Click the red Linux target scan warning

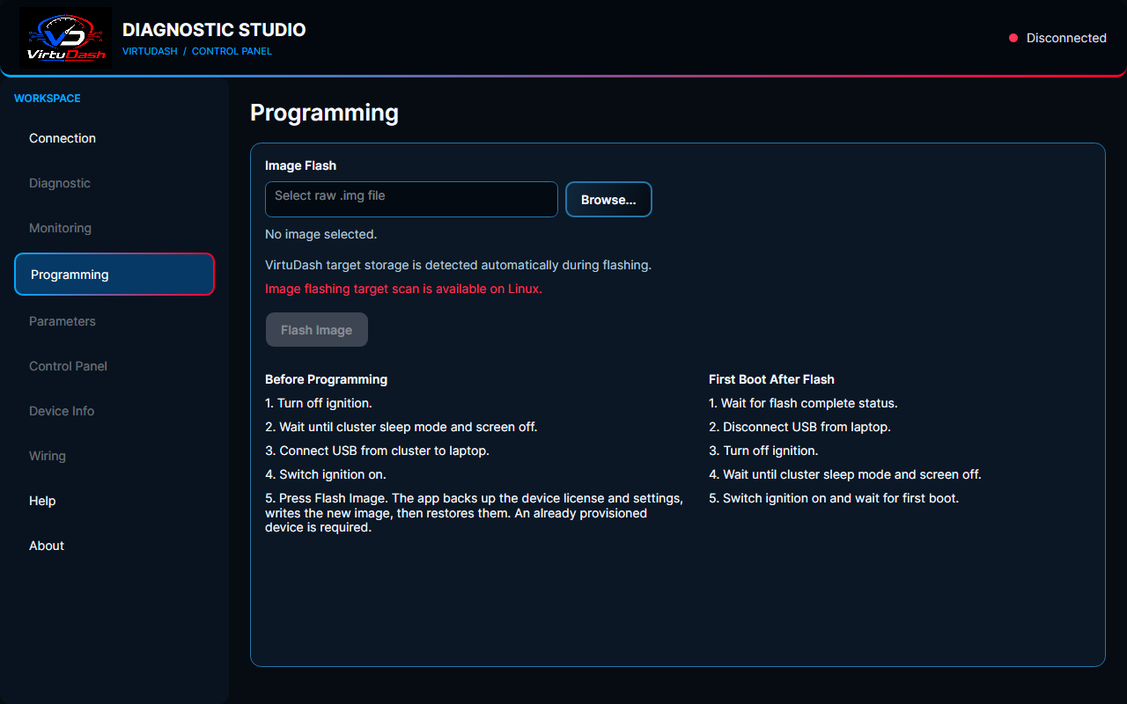click(x=403, y=289)
